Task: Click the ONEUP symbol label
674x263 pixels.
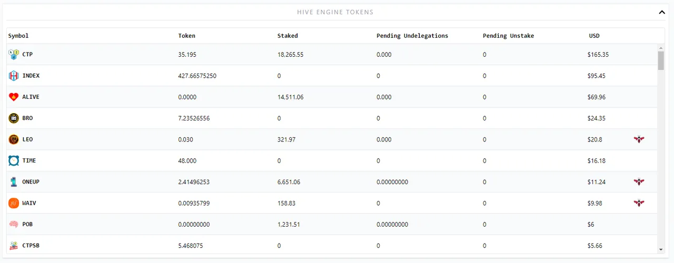Action: [31, 182]
